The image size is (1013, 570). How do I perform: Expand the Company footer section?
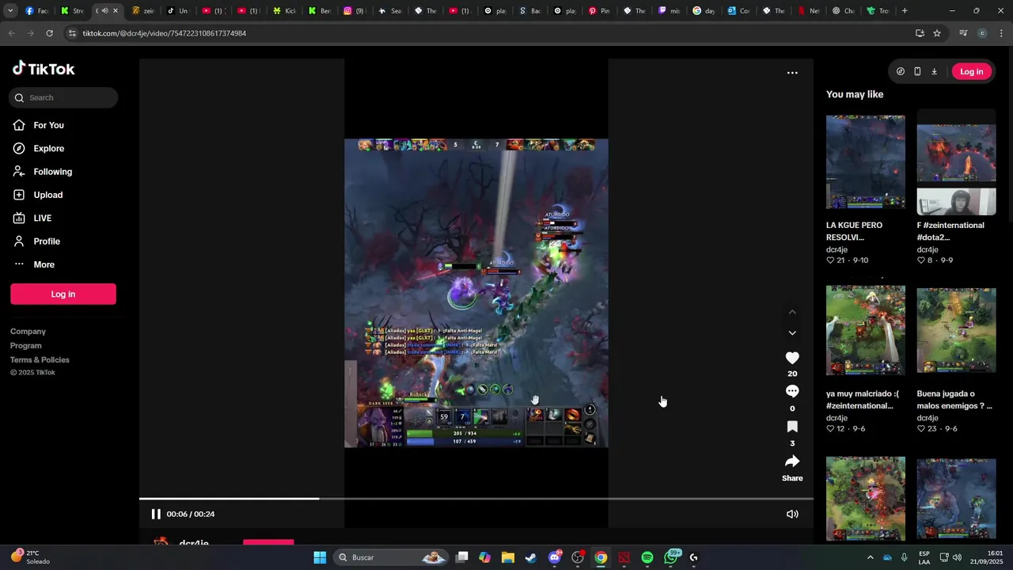tap(28, 332)
